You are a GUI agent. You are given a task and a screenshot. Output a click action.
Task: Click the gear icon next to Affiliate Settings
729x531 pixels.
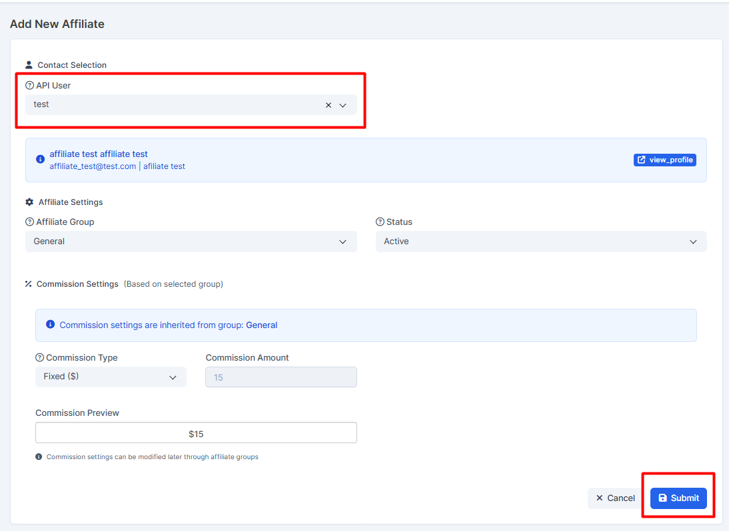click(29, 202)
